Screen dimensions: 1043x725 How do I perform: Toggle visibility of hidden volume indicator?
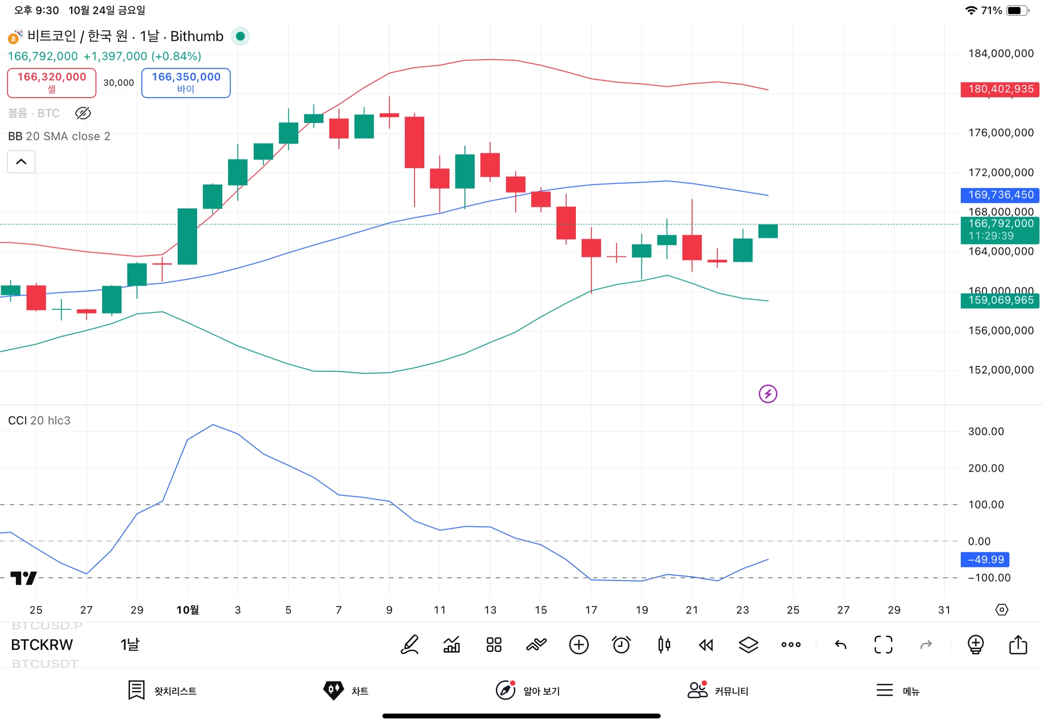pos(83,113)
